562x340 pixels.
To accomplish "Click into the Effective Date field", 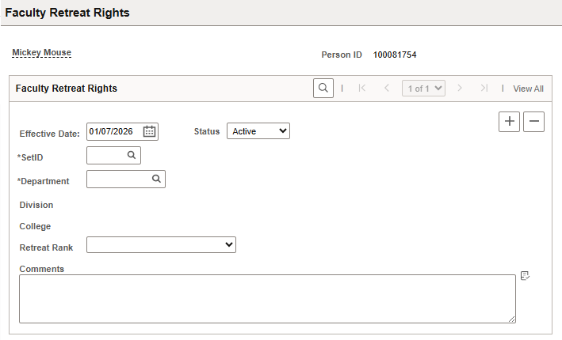I will coord(114,132).
